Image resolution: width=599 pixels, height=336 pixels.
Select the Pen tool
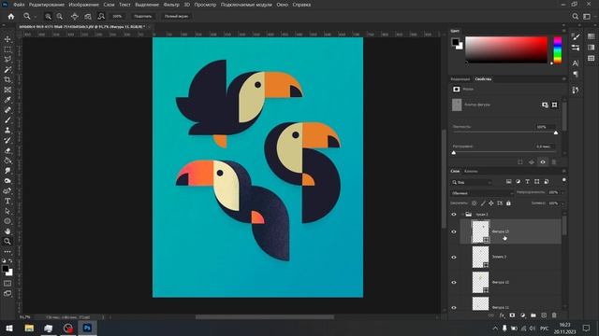pos(7,190)
